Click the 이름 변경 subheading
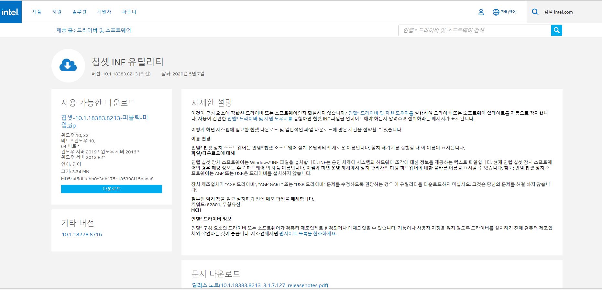 pos(201,139)
